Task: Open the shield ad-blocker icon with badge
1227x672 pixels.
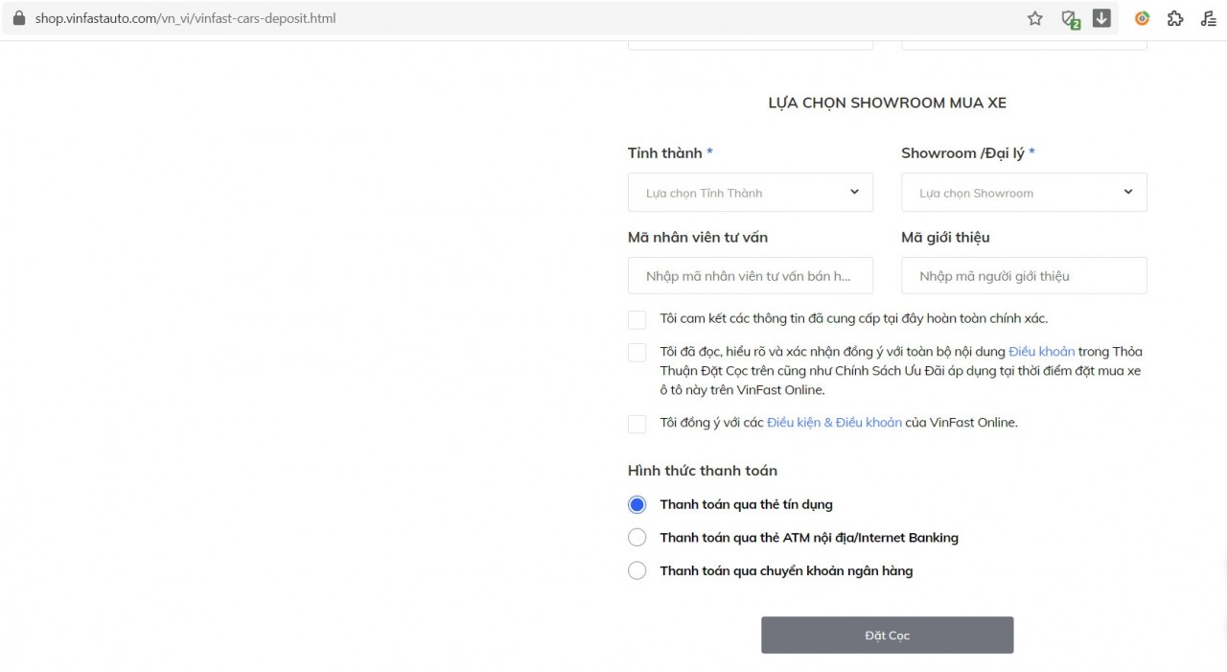Action: 1070,18
